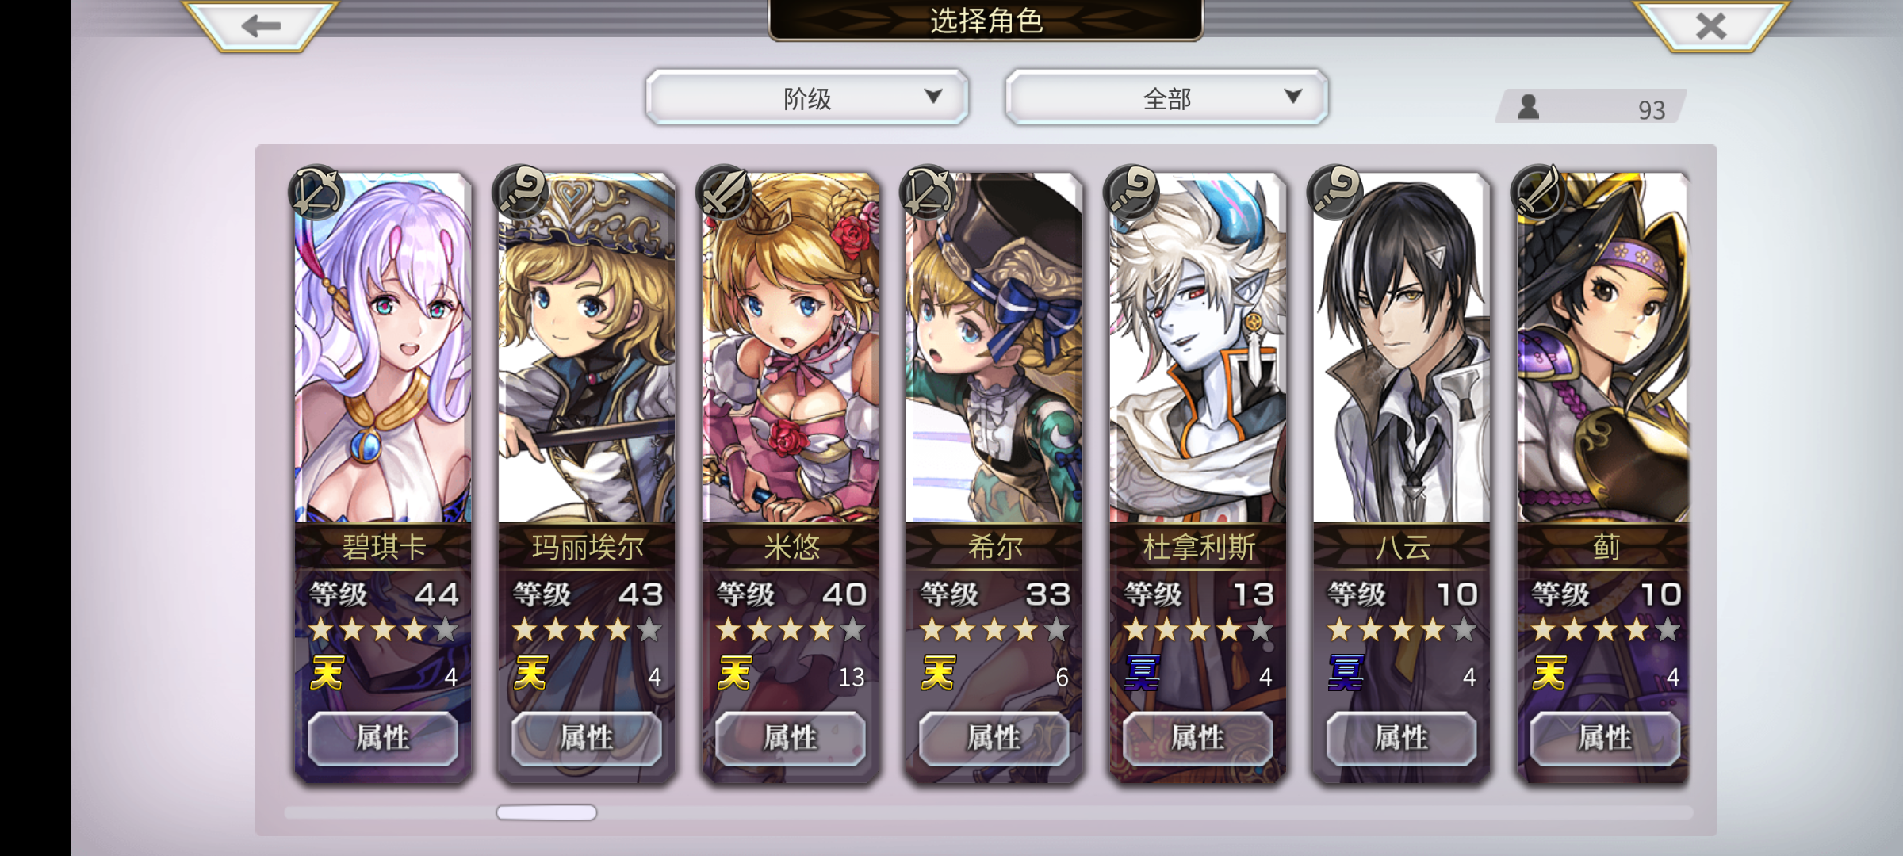This screenshot has width=1903, height=856.
Task: Close the character selection screen
Action: 1710,25
